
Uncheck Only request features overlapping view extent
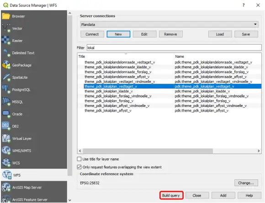click(79, 167)
